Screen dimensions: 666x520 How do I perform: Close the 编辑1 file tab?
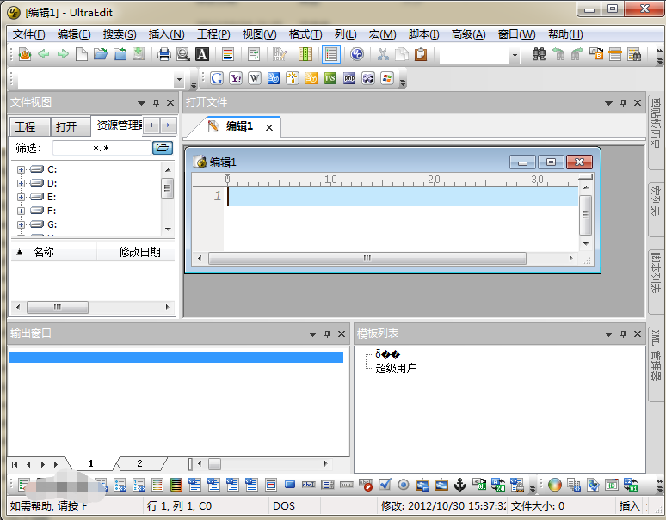[269, 127]
